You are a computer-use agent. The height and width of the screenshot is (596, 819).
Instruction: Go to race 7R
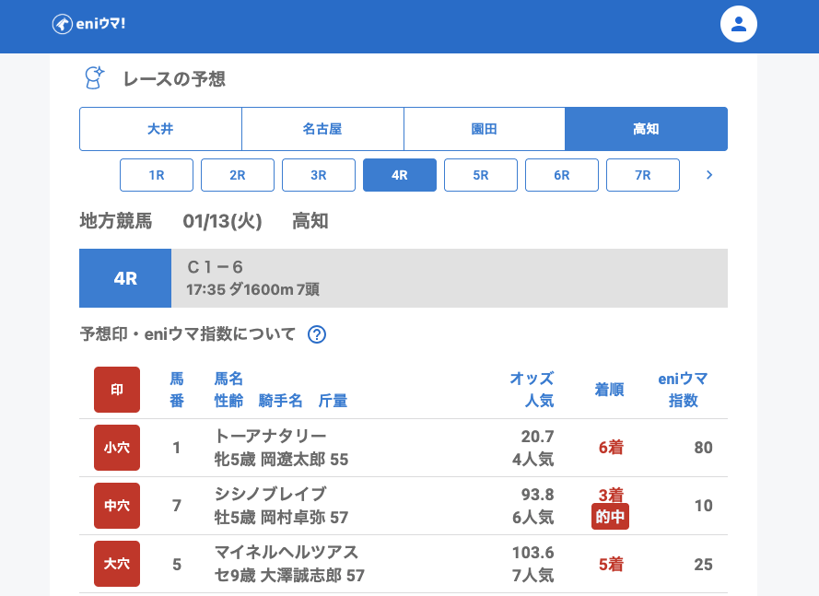pos(643,175)
